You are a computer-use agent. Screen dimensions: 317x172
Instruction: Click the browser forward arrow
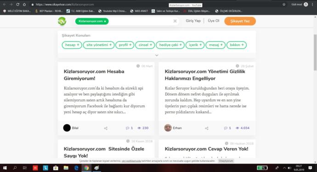tap(11, 5)
